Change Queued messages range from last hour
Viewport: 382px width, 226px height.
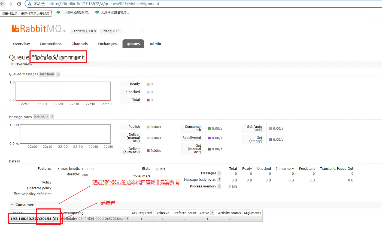tap(47, 74)
